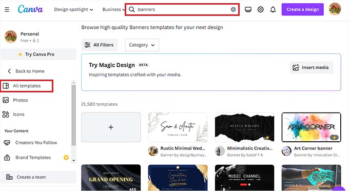Screen dimensions: 349x191
Task: Click the magnifier search icon
Action: click(x=132, y=9)
